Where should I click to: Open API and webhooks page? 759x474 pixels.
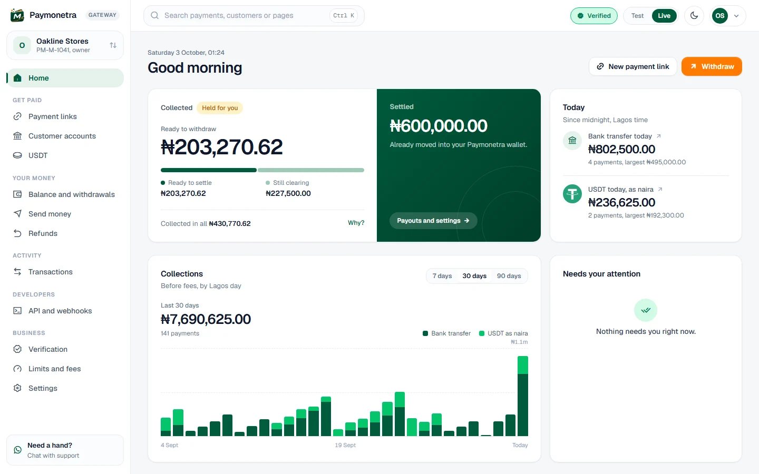(65, 311)
